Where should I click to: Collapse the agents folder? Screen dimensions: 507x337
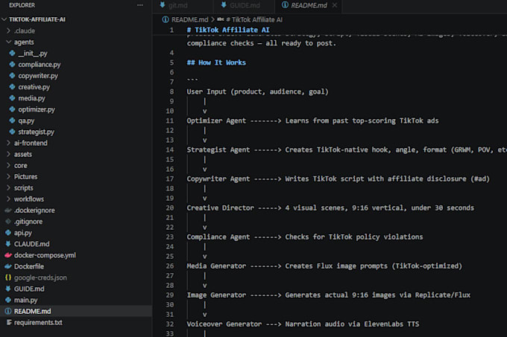[9, 42]
